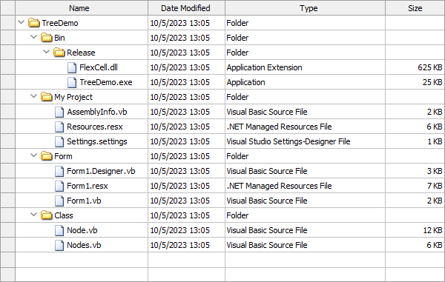
Task: Click the row header beside Node.vb
Action: [7, 230]
